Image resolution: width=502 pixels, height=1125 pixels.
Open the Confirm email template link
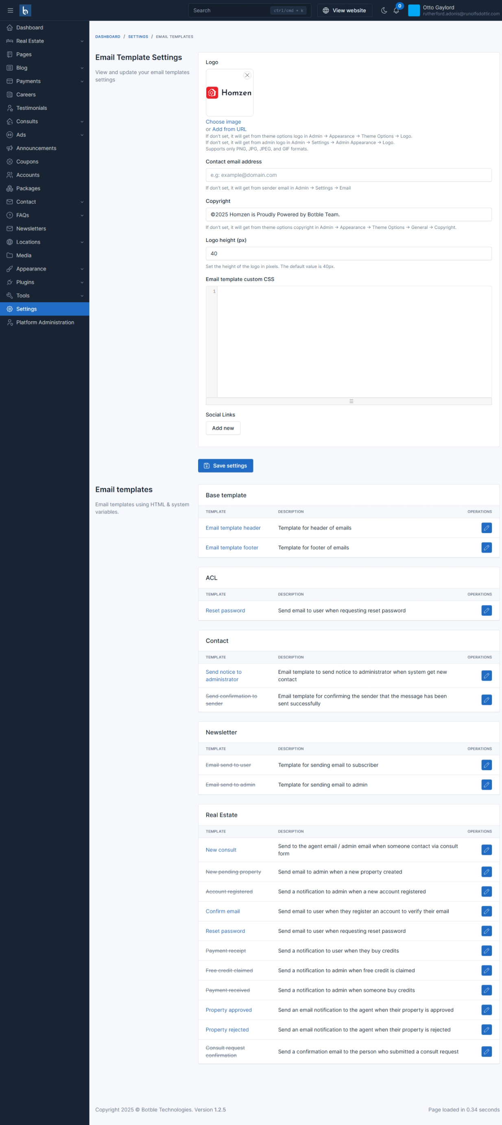223,911
